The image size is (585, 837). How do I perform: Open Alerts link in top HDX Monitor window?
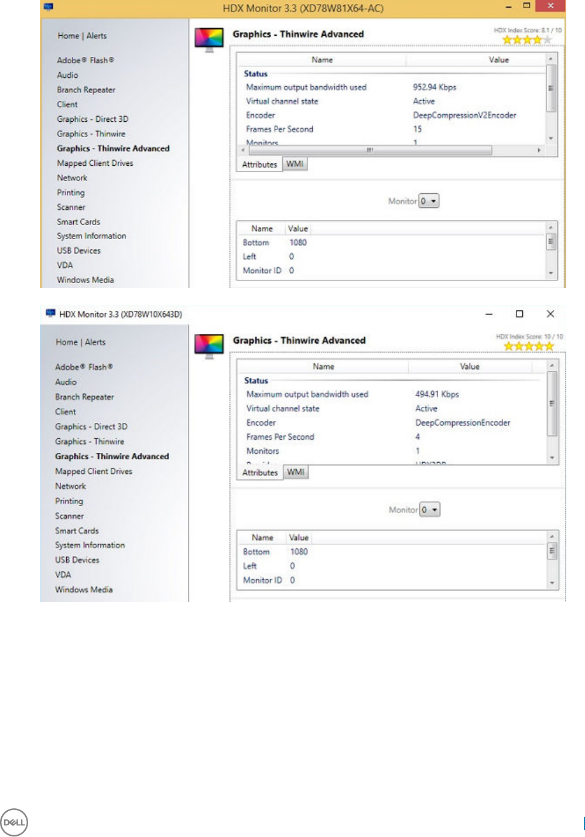[x=97, y=36]
